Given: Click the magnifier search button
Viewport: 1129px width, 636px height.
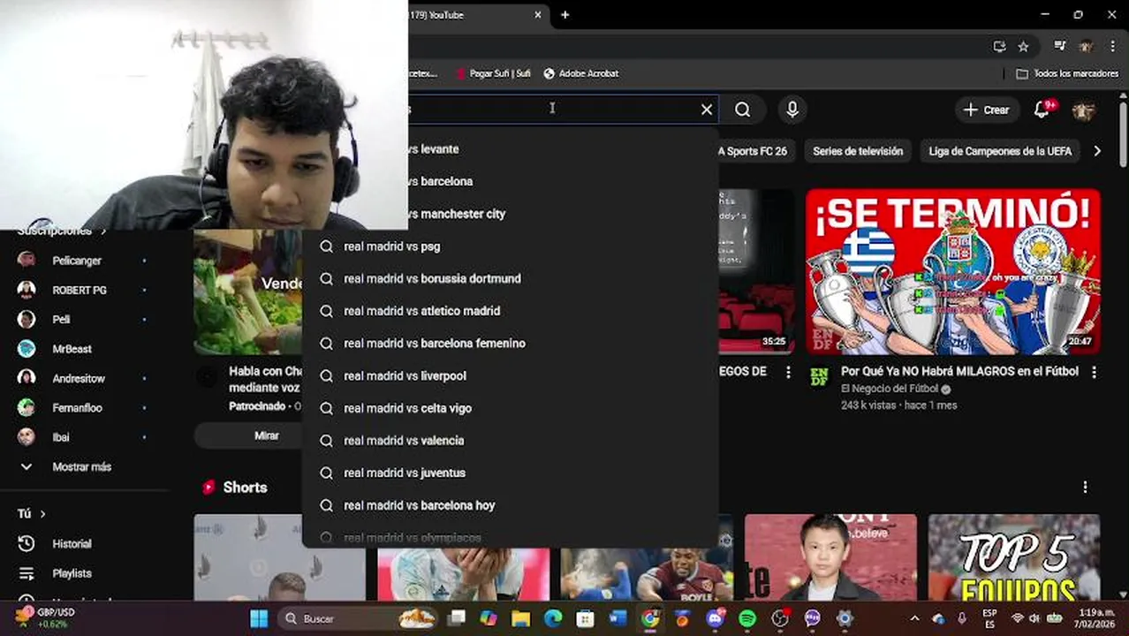Looking at the screenshot, I should 743,110.
